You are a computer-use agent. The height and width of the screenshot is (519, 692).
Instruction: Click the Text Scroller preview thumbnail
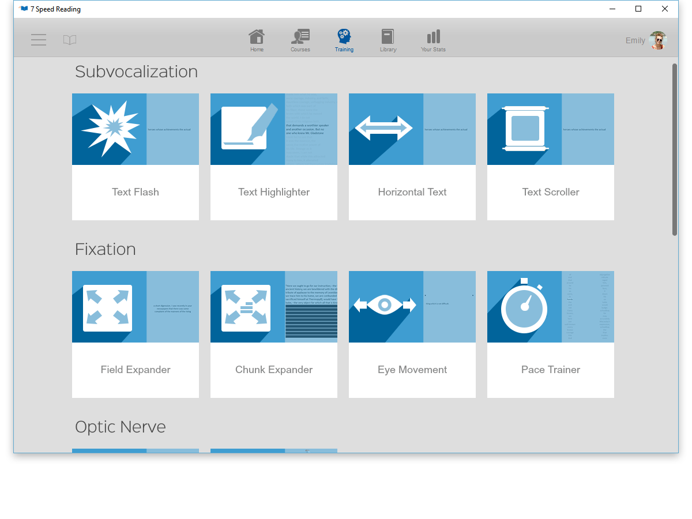click(588, 129)
